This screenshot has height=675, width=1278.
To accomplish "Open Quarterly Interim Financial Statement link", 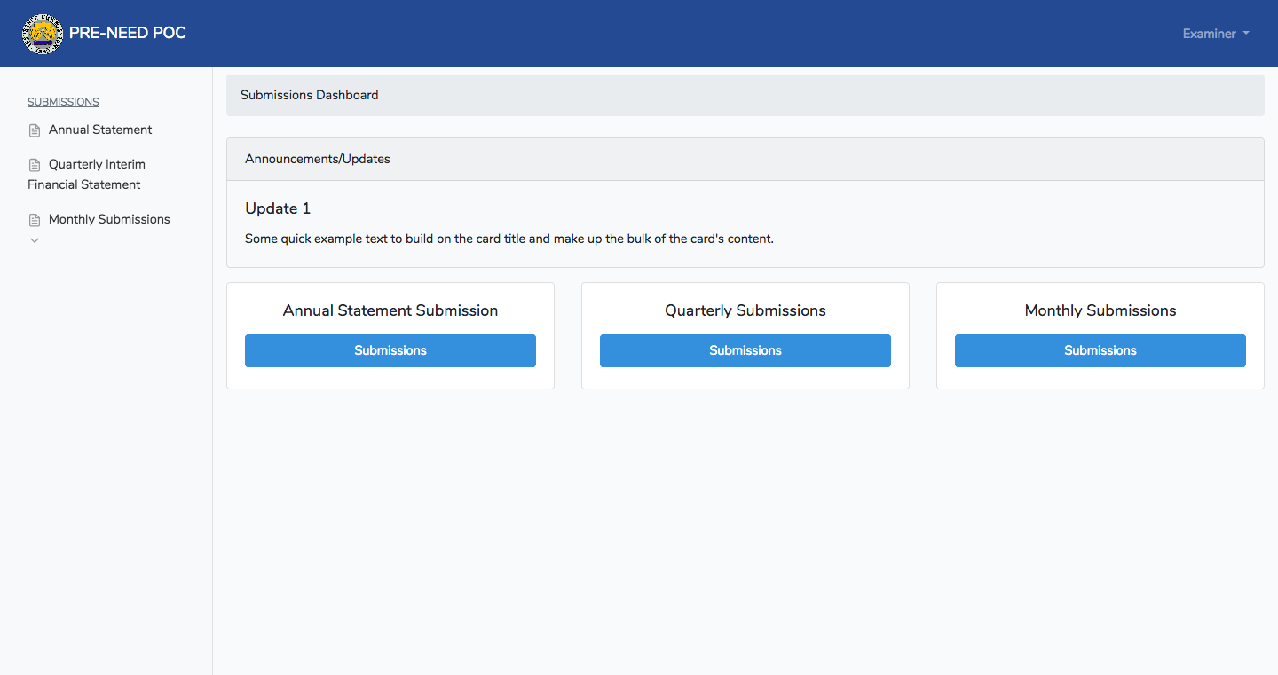I will [86, 175].
